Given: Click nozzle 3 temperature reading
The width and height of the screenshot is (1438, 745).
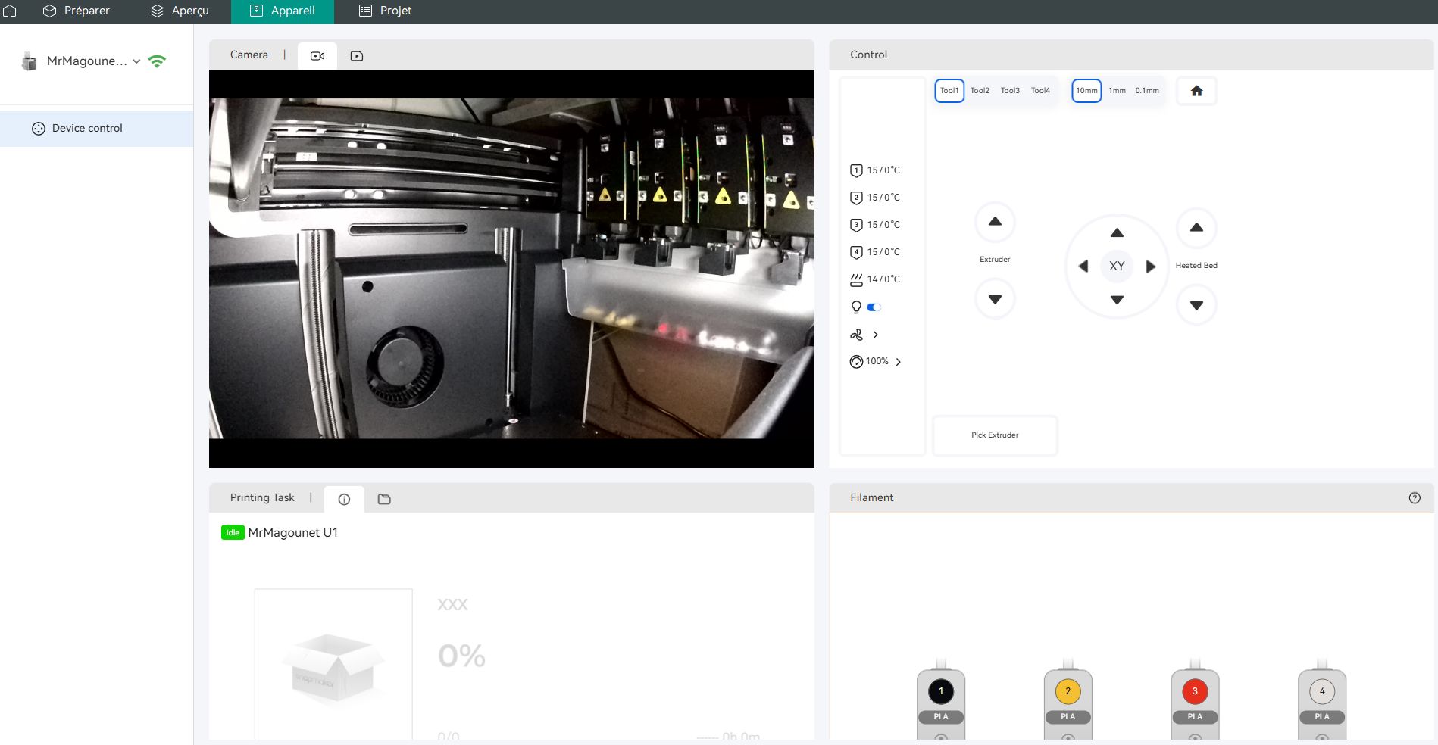Looking at the screenshot, I should [883, 225].
